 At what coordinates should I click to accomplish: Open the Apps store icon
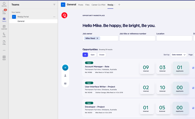pos(4,58)
